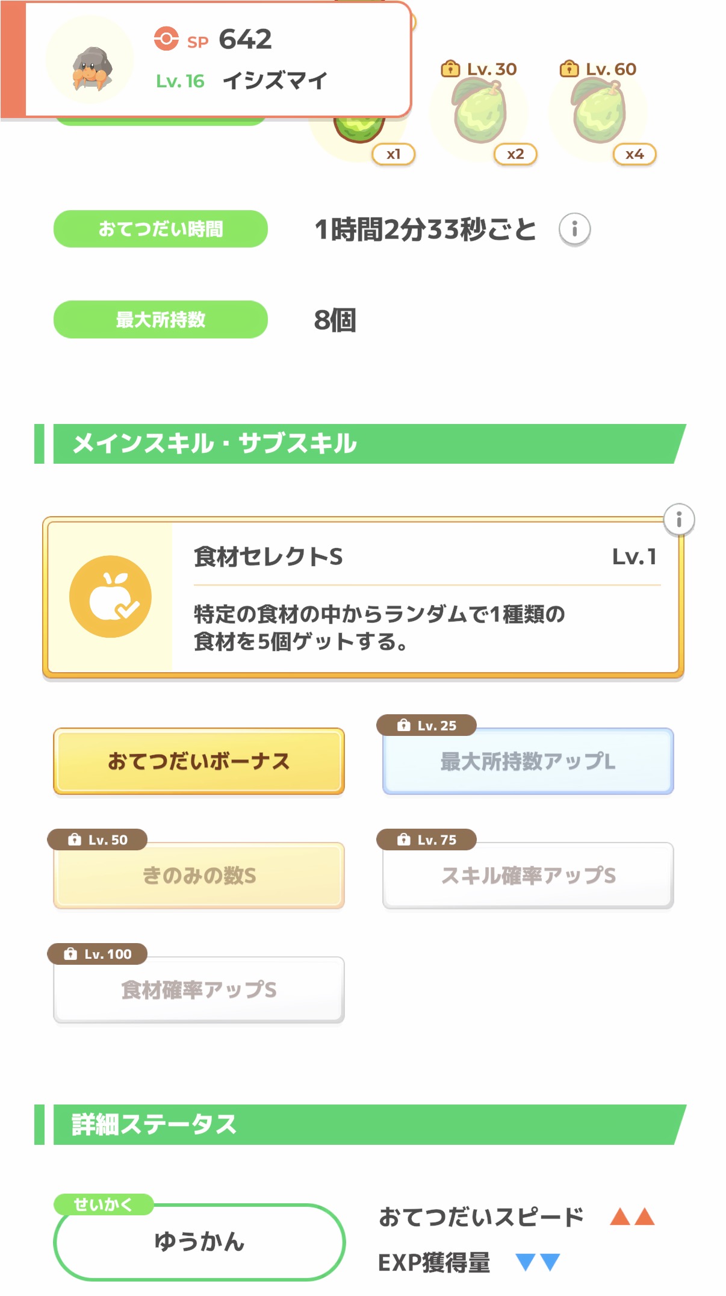The width and height of the screenshot is (726, 1296).
Task: Tap the 詳細ステータス section header
Action: (361, 1124)
